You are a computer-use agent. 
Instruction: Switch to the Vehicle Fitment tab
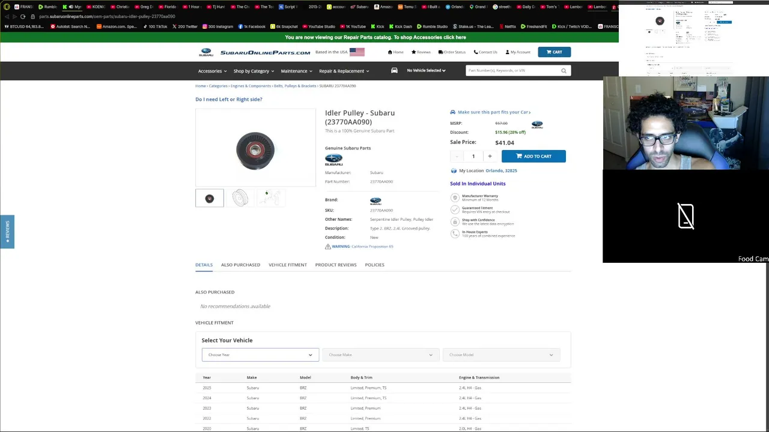click(288, 265)
